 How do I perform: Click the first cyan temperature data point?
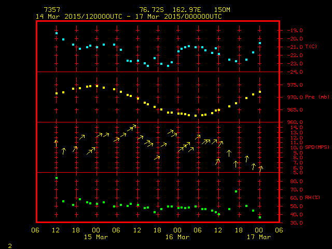[57, 33]
